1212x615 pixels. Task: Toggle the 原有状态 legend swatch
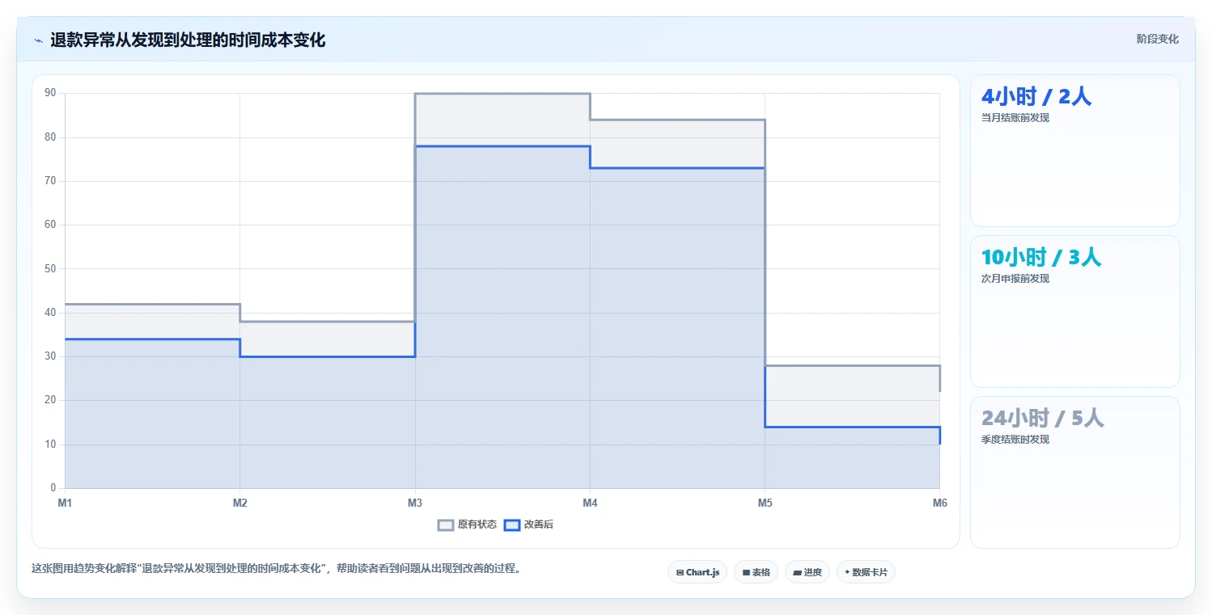coord(446,524)
